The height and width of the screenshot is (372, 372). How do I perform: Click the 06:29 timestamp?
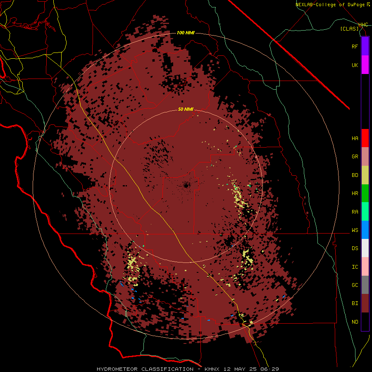tap(270, 369)
